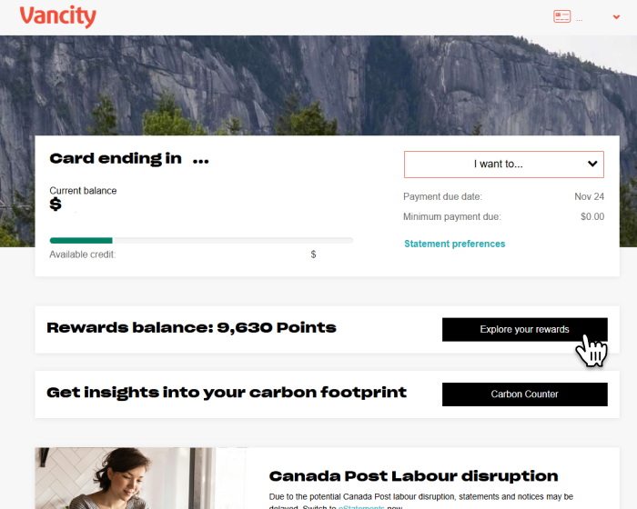Click the $0.00 minimum payment amount

[591, 216]
